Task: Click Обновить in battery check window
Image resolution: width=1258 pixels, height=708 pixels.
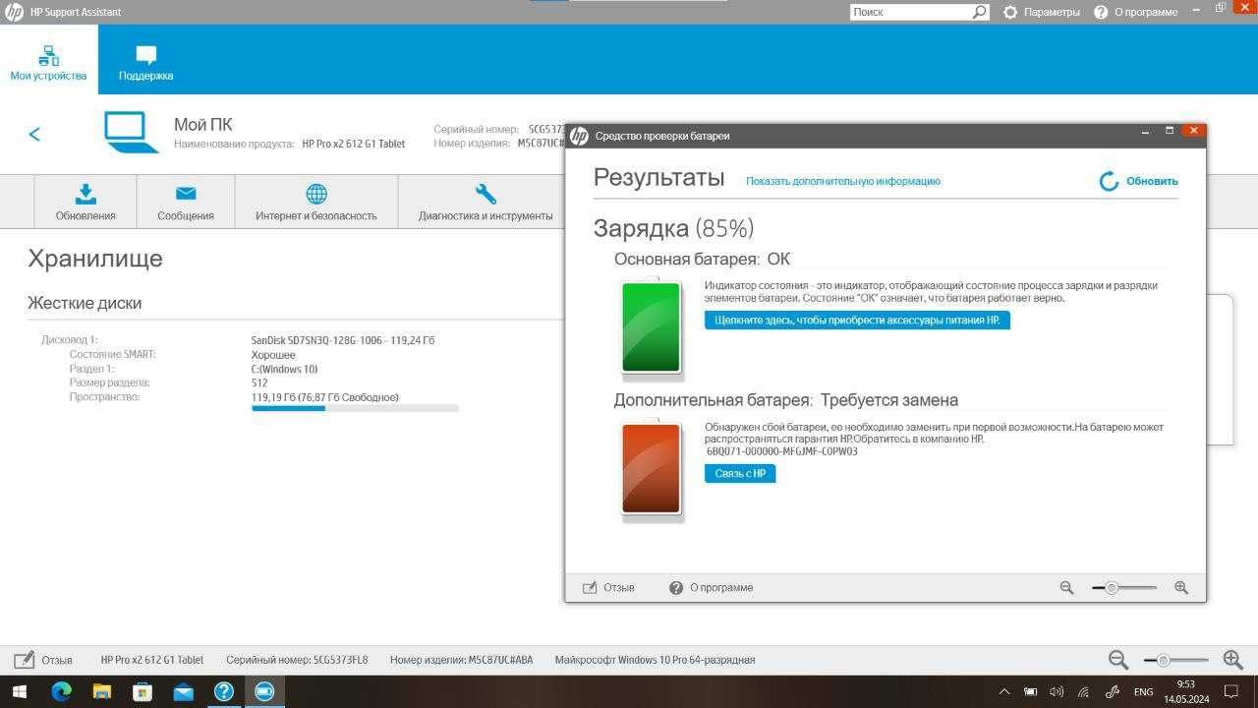Action: (1139, 181)
